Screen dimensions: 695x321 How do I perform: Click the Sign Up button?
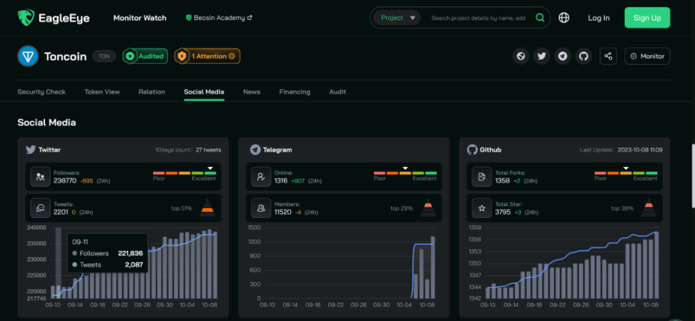coord(646,18)
